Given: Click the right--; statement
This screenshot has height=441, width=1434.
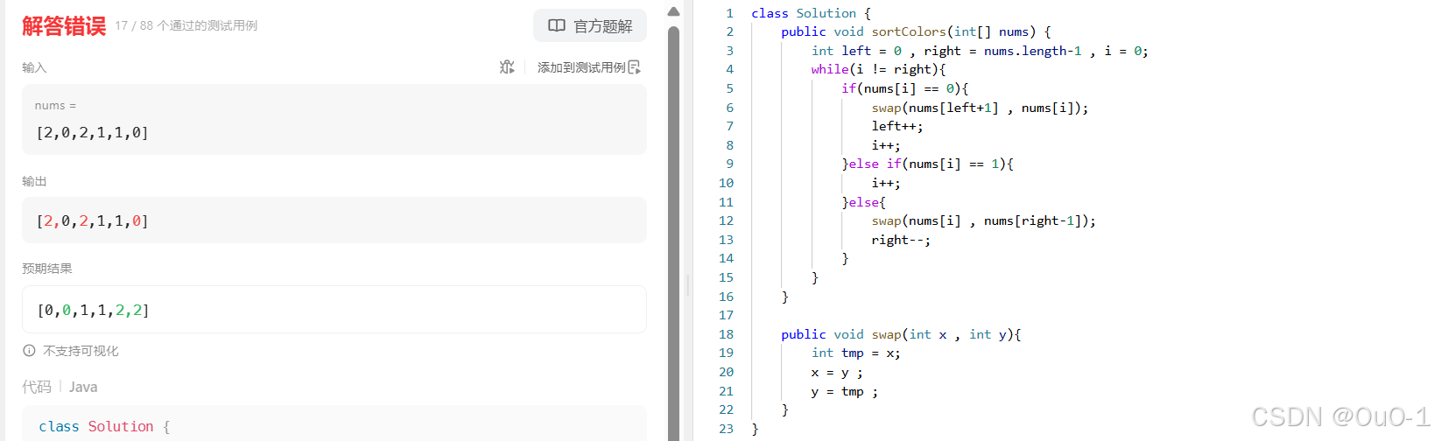Looking at the screenshot, I should tap(901, 240).
